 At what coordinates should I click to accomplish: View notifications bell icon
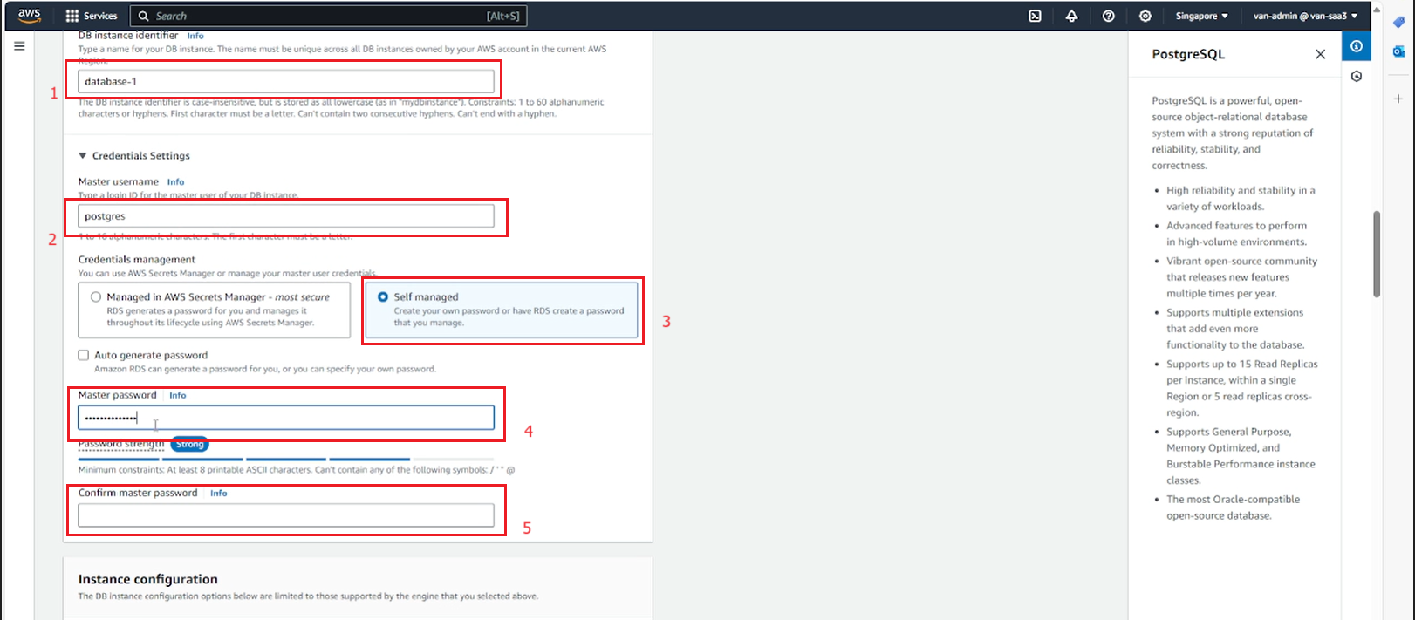[x=1071, y=16]
